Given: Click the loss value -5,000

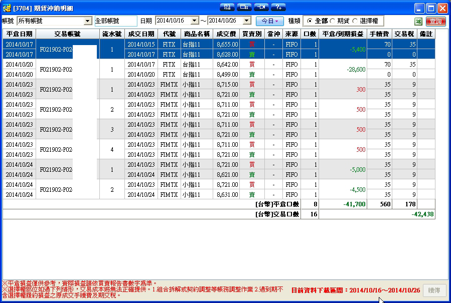Looking at the screenshot, I should [358, 169].
